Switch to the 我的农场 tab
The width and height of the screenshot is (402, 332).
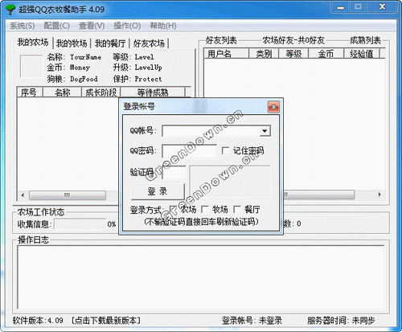33,43
